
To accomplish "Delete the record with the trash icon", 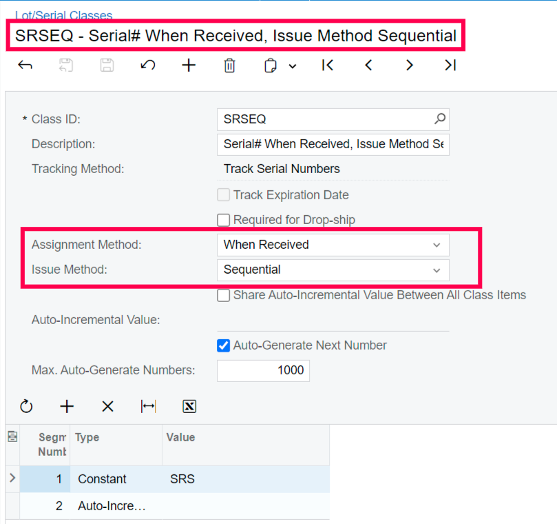I will pyautogui.click(x=229, y=65).
